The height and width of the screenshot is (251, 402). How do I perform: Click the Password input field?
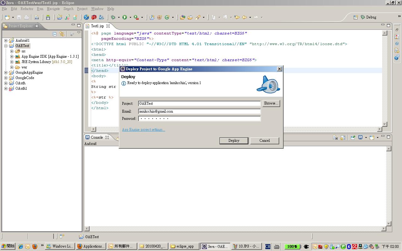199,119
